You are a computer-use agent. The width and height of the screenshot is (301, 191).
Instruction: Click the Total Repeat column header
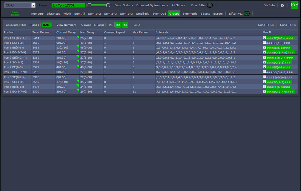tap(41, 32)
